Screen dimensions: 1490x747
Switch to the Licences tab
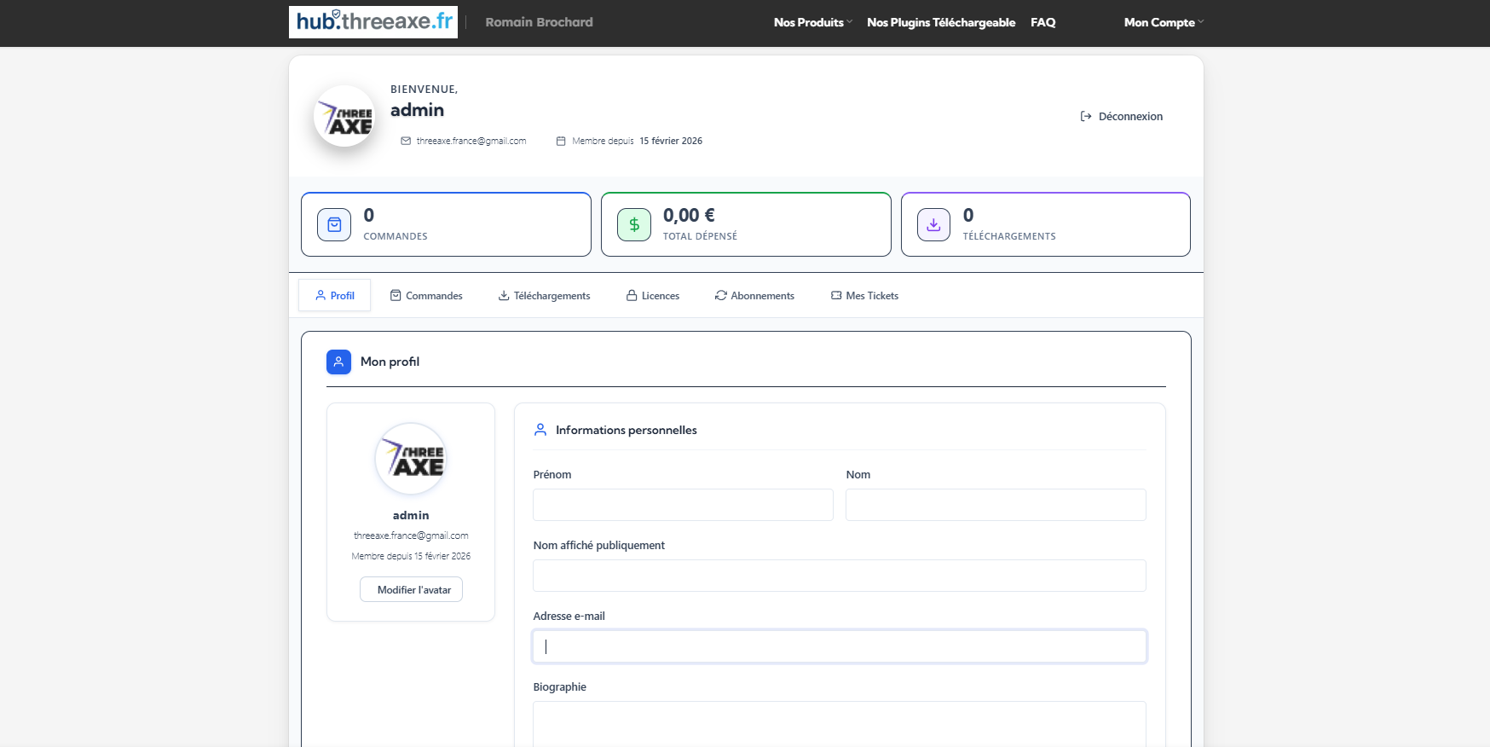[653, 295]
